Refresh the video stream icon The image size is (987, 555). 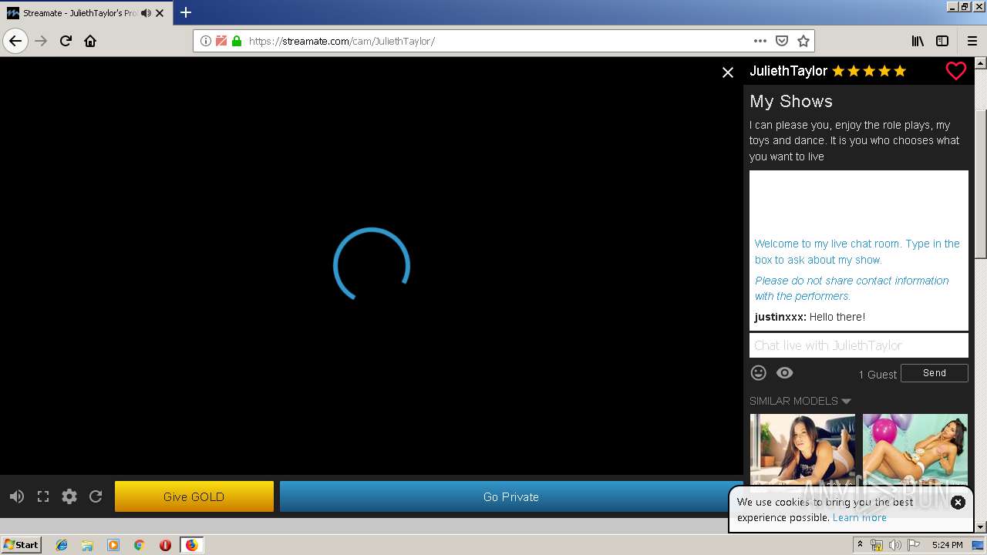pos(96,496)
